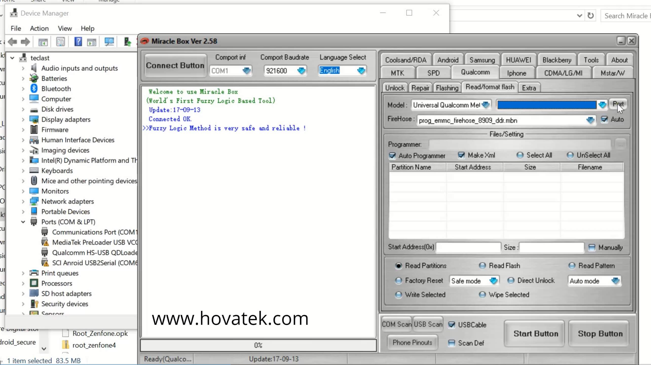Open the Comport Baudrate 921600 dropdown
This screenshot has height=365, width=651.
[x=301, y=71]
